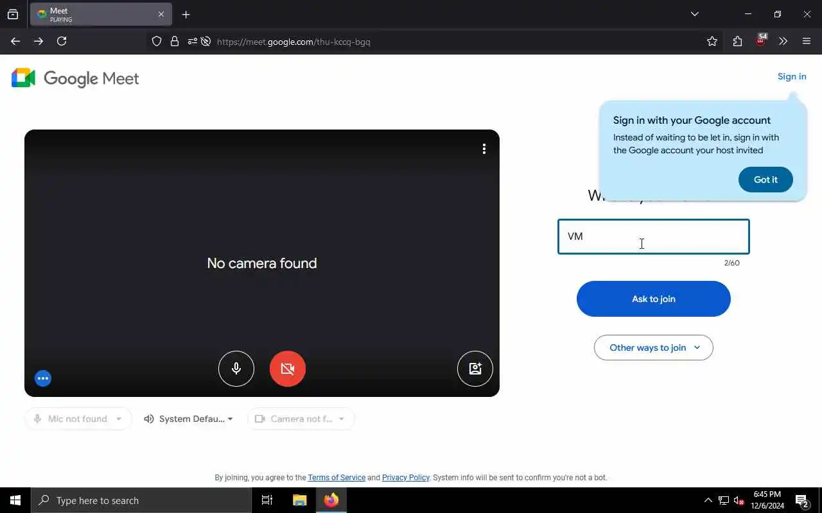This screenshot has width=822, height=513.
Task: Open the notifications action center
Action: [x=801, y=500]
